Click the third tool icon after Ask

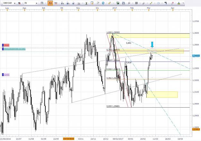pyautogui.click(x=73, y=3)
